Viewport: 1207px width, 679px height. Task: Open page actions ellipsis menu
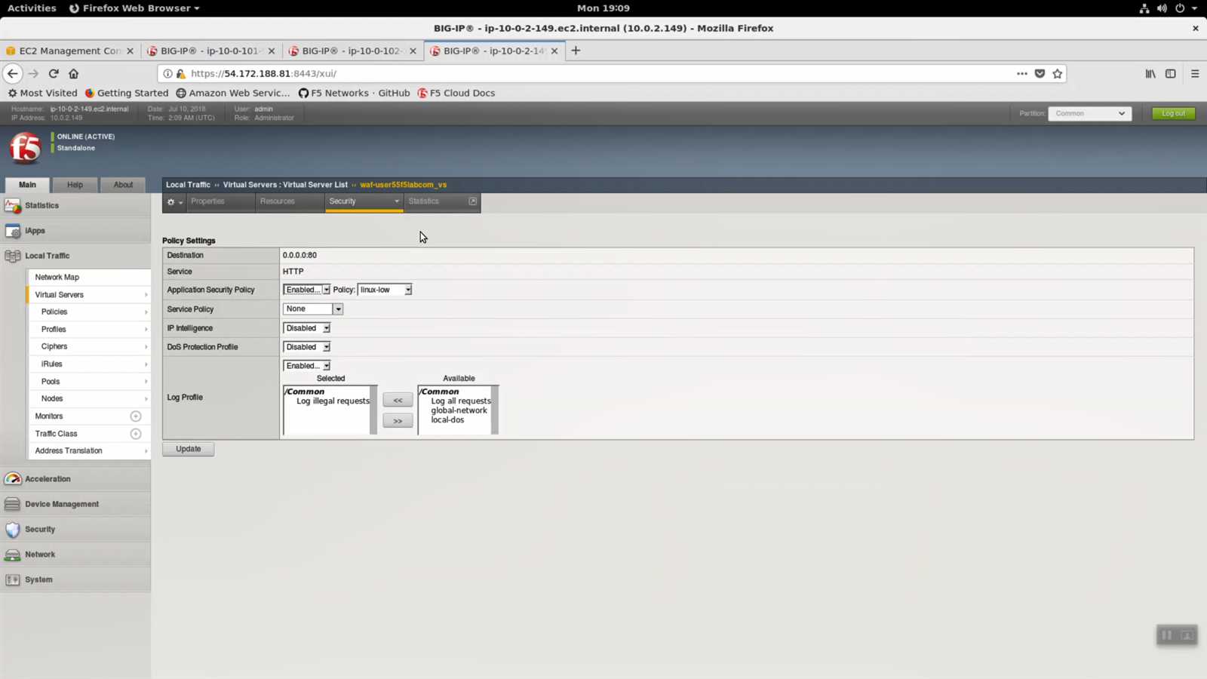(x=1022, y=73)
